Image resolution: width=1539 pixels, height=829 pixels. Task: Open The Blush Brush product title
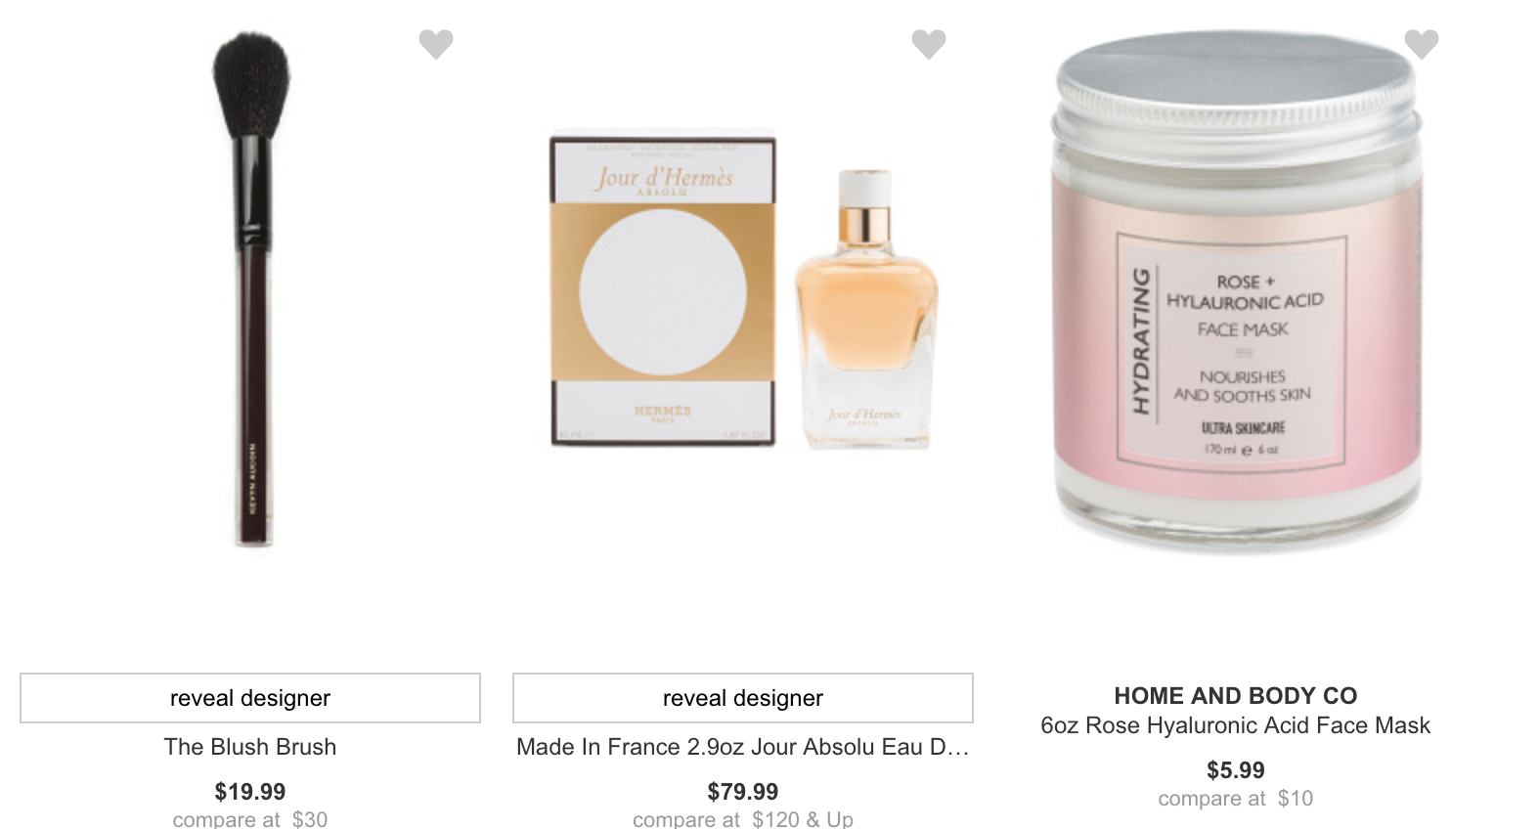[x=250, y=747]
